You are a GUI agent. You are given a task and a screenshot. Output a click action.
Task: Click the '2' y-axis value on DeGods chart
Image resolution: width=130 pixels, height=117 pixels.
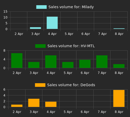tap(4, 101)
